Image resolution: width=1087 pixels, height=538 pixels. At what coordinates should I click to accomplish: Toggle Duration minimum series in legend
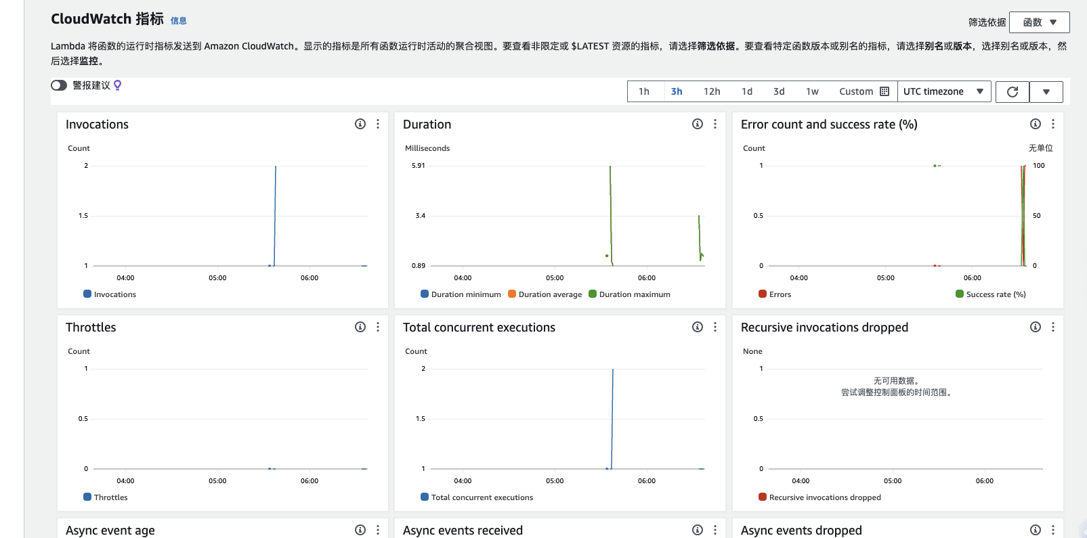[461, 294]
